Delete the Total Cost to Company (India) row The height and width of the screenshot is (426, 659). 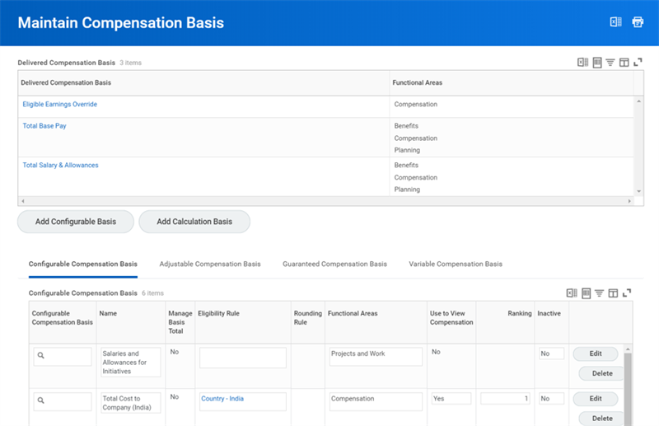pos(602,419)
